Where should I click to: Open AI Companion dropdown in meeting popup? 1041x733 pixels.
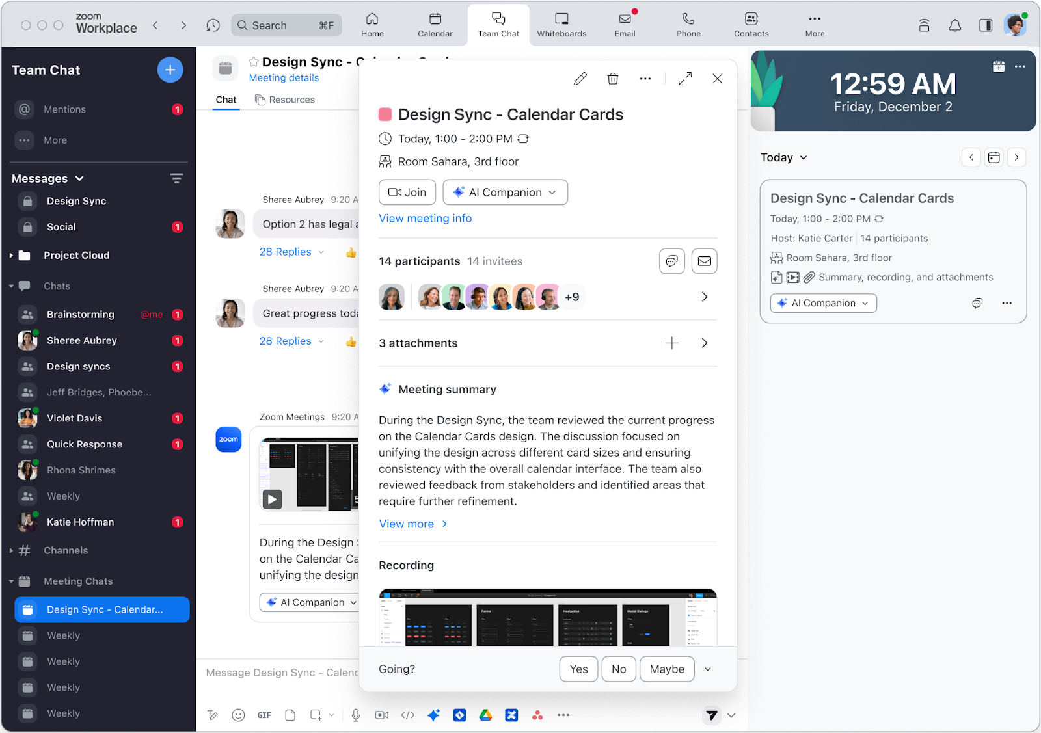[x=506, y=193]
